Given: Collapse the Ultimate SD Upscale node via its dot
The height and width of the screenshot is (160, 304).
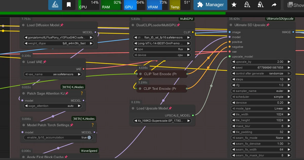Looking at the screenshot, I should 231,25.
